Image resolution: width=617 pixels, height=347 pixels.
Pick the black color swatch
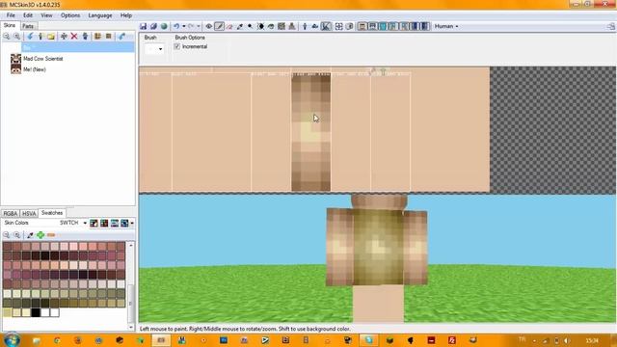click(x=36, y=312)
